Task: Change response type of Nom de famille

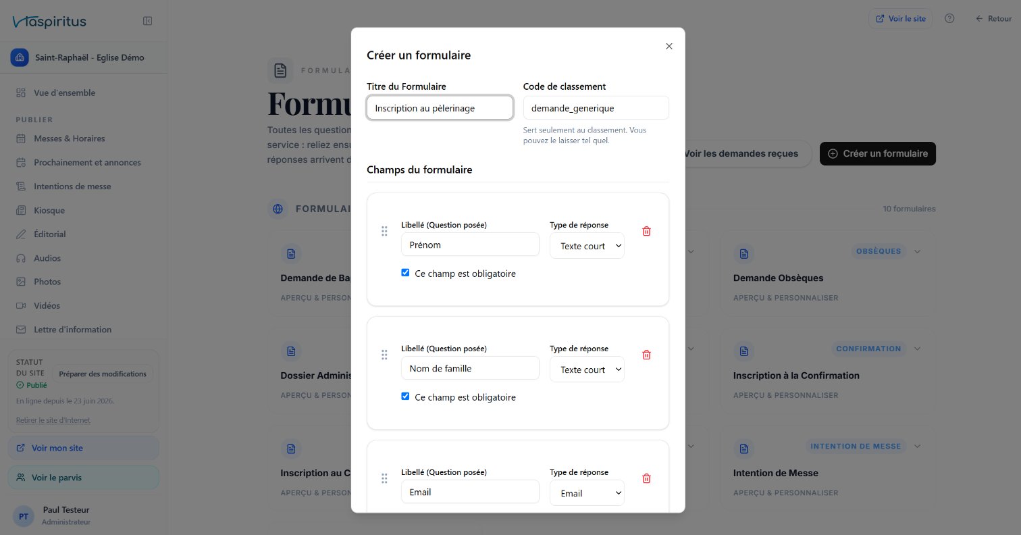Action: 587,370
